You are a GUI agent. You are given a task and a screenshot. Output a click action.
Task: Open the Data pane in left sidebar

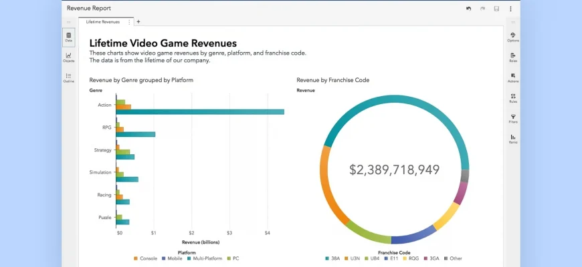(69, 37)
